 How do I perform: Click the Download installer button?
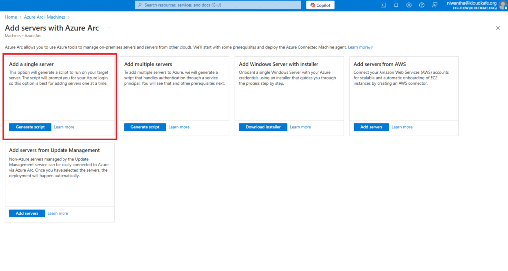[x=262, y=127]
